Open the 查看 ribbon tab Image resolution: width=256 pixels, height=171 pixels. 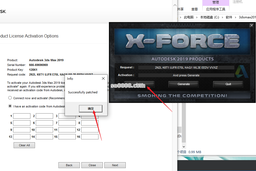click(195, 9)
